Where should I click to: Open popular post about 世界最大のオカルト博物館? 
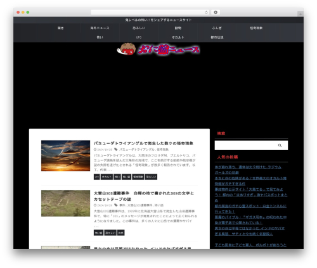coord(250,181)
